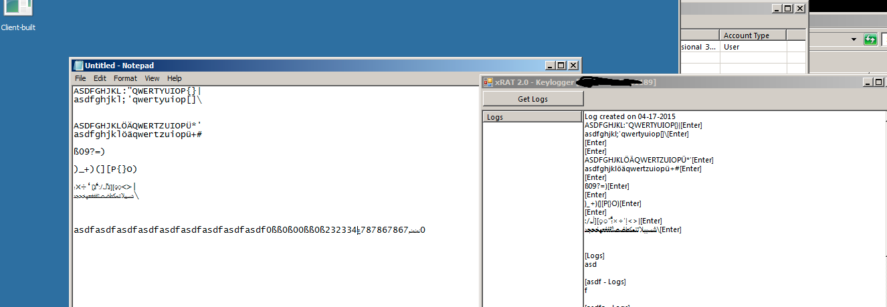Select the User cell under Account Type
The height and width of the screenshot is (307, 887).
click(x=753, y=47)
